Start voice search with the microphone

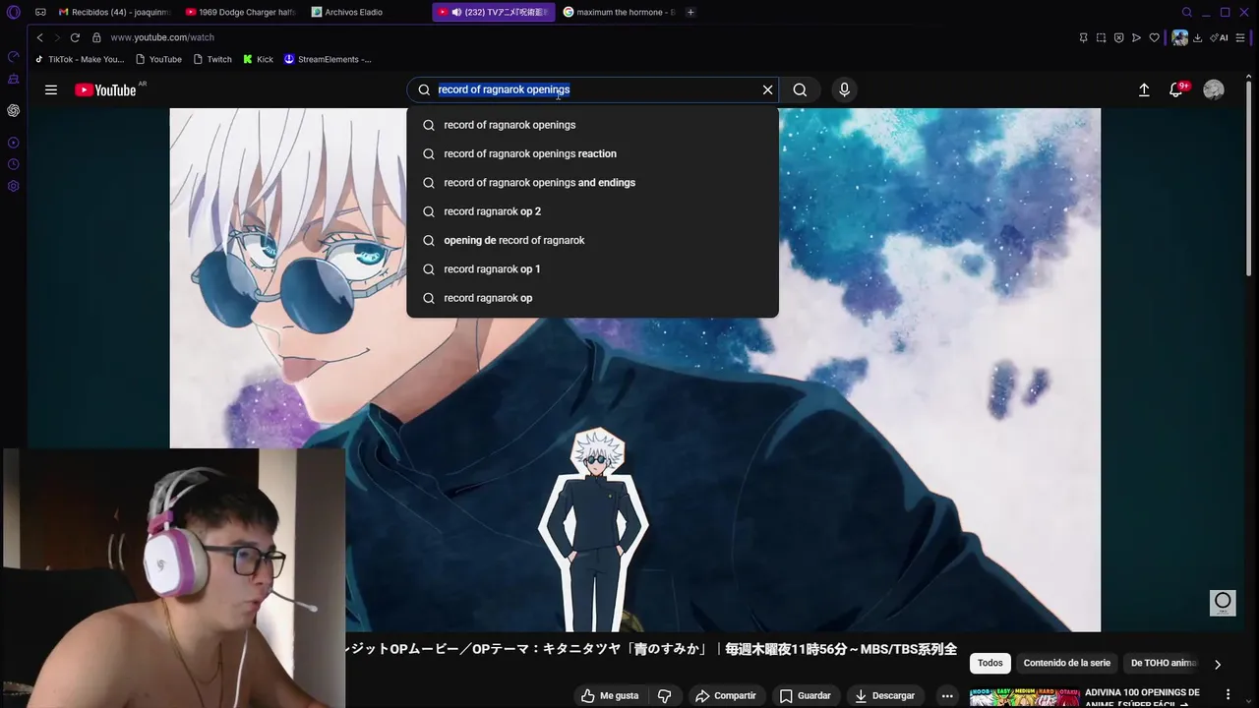coord(844,89)
